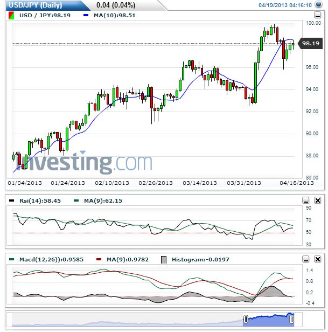
Task: Click the 04/19/2013 timestamp link
Action: tap(285, 5)
